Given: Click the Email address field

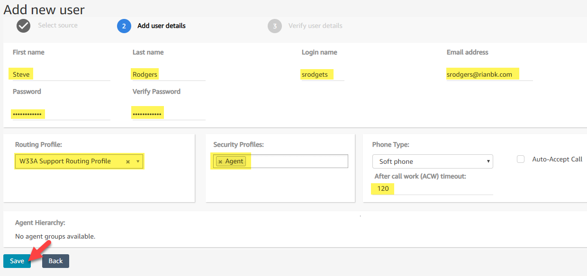Looking at the screenshot, I should [489, 74].
